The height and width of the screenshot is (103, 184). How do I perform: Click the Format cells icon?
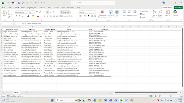134,12
